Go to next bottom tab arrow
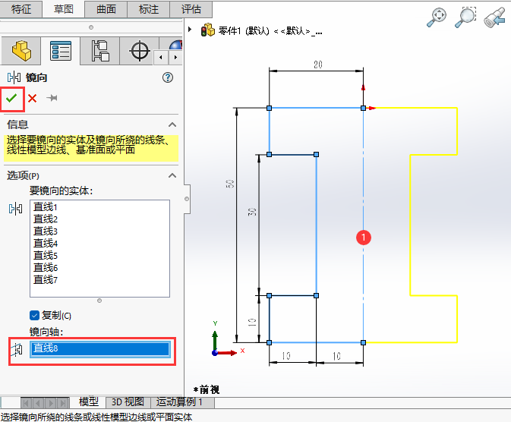Viewport: 511px width, 422px height. pyautogui.click(x=51, y=403)
